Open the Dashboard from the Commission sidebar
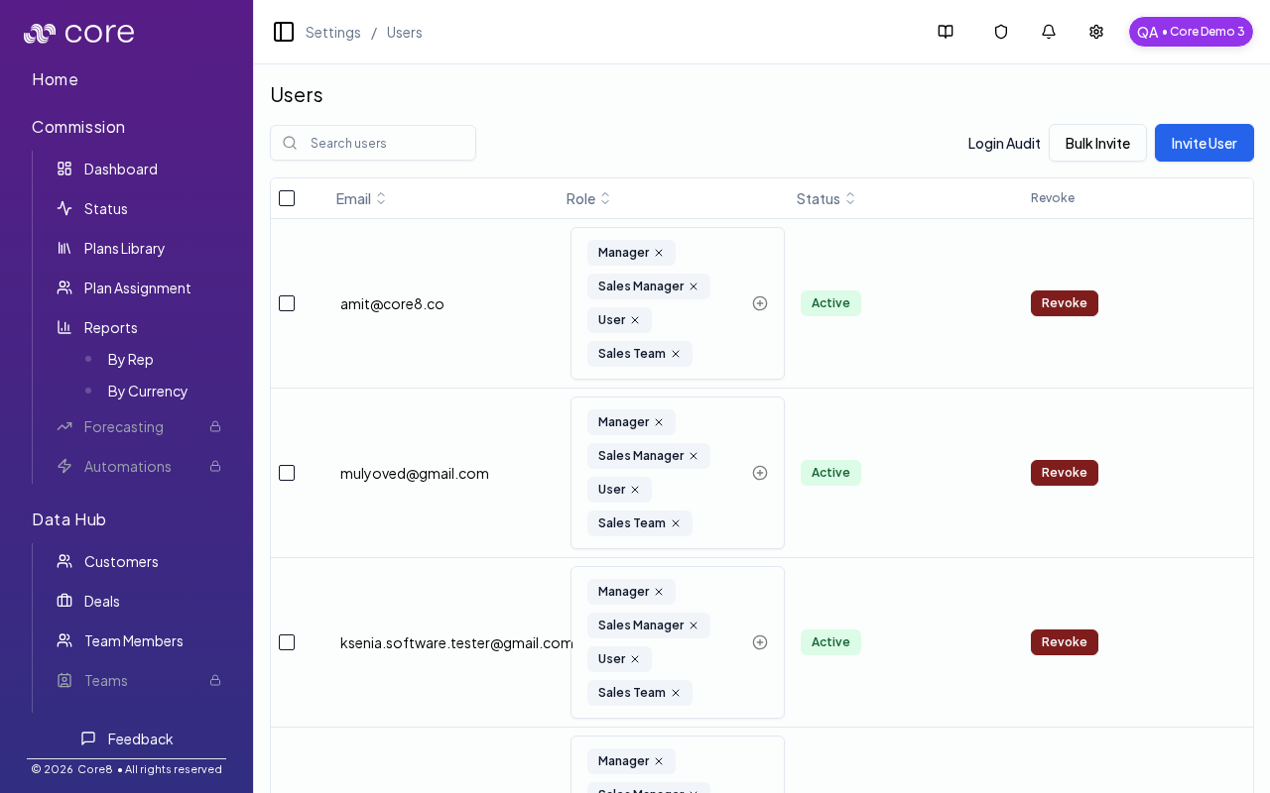Screen dimensions: 1270x793 pos(120,169)
